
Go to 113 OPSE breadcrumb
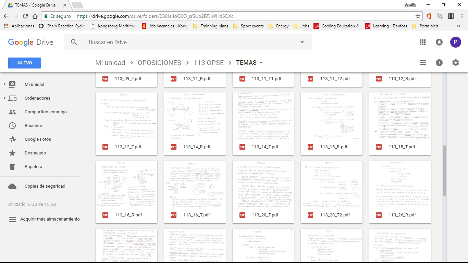pyautogui.click(x=209, y=63)
